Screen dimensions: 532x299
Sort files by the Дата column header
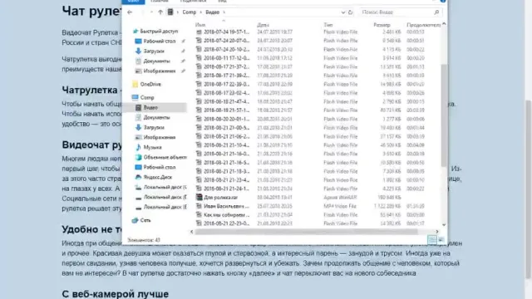coord(263,25)
